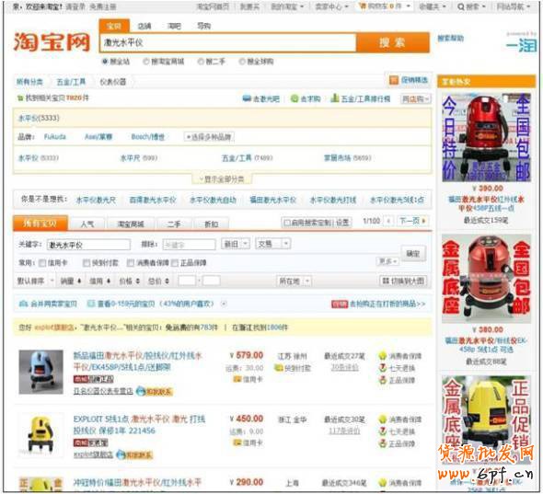This screenshot has width=543, height=494.
Task: Click the 去激光吧 chat icon
Action: point(247,98)
